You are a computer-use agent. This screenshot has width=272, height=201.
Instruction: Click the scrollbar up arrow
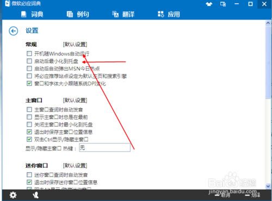[x=268, y=23]
